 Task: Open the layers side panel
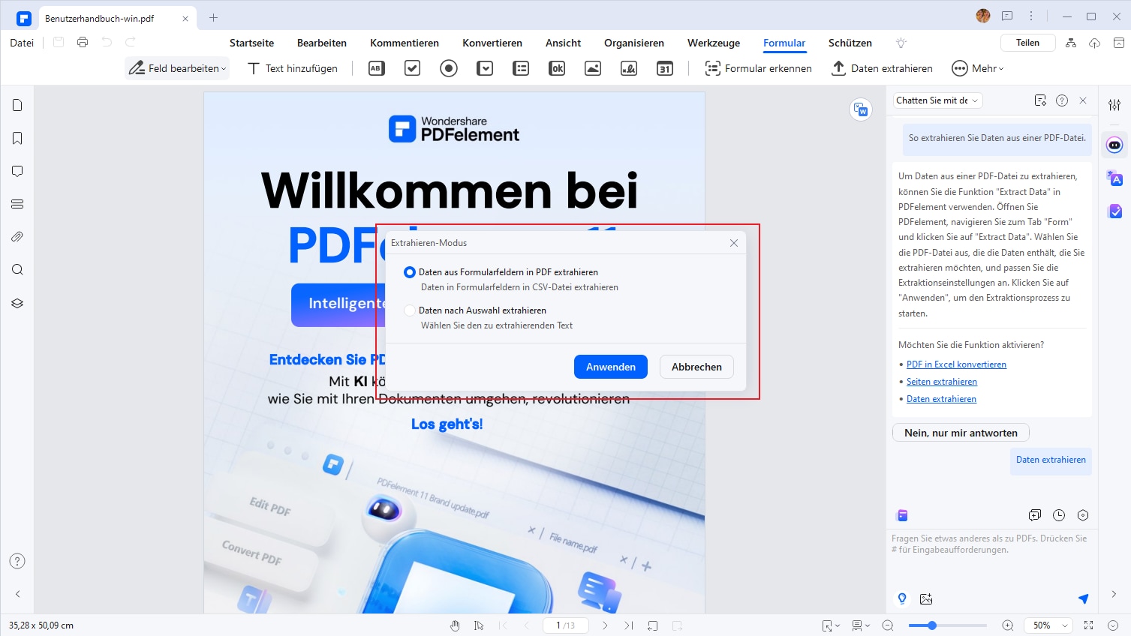click(x=17, y=303)
